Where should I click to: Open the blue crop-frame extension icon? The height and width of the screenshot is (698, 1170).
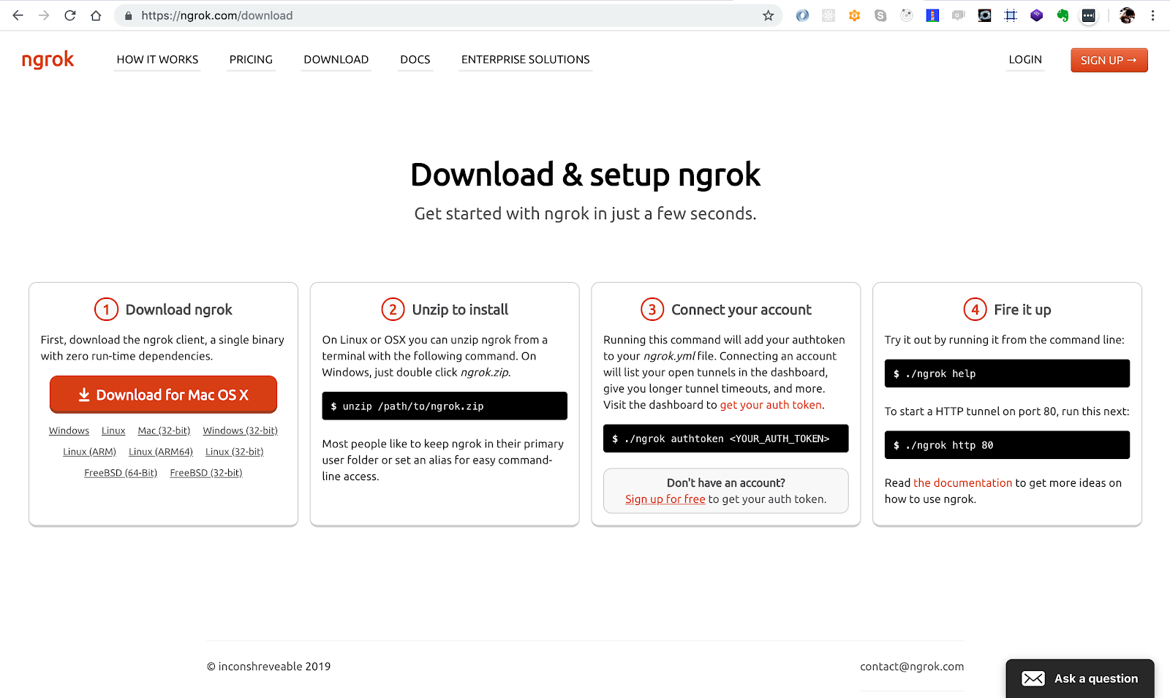click(1011, 15)
